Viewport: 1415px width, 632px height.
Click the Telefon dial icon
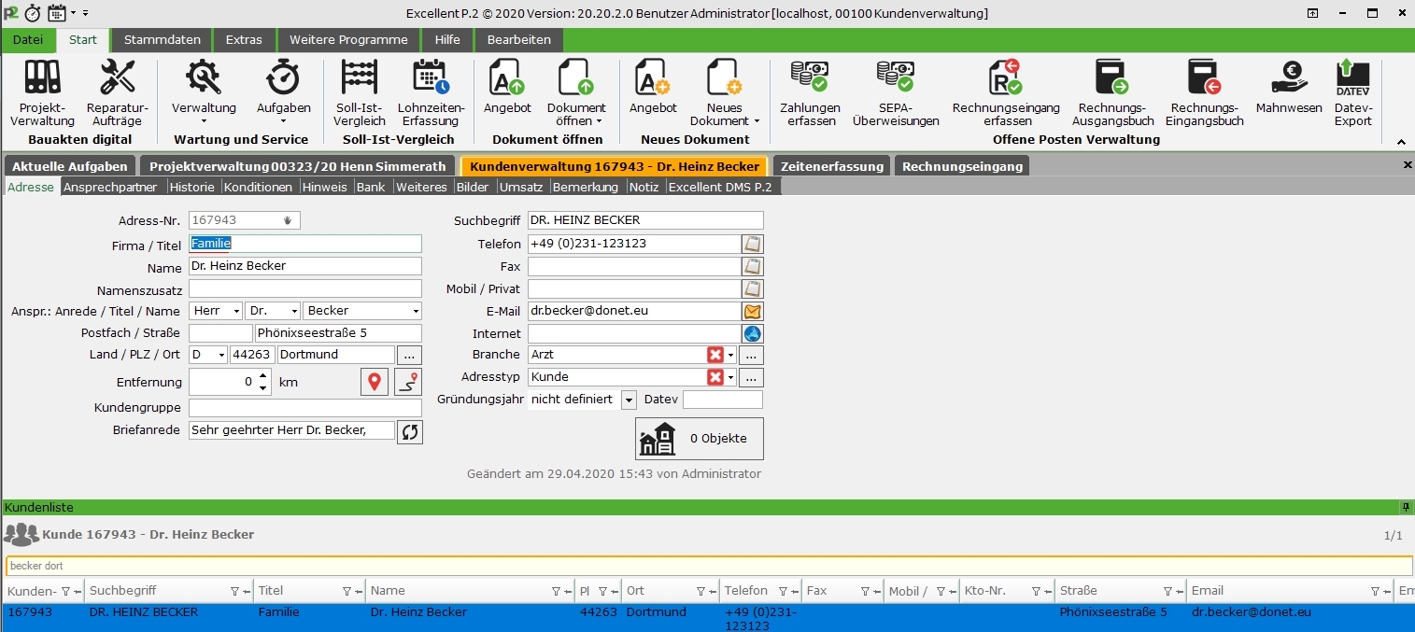pyautogui.click(x=753, y=245)
